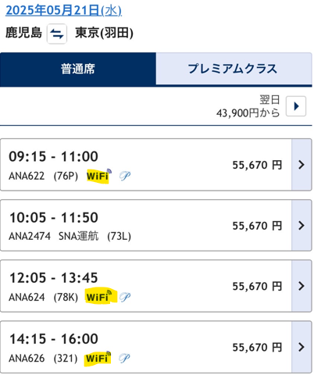Select the 普通席 tab

(78, 69)
